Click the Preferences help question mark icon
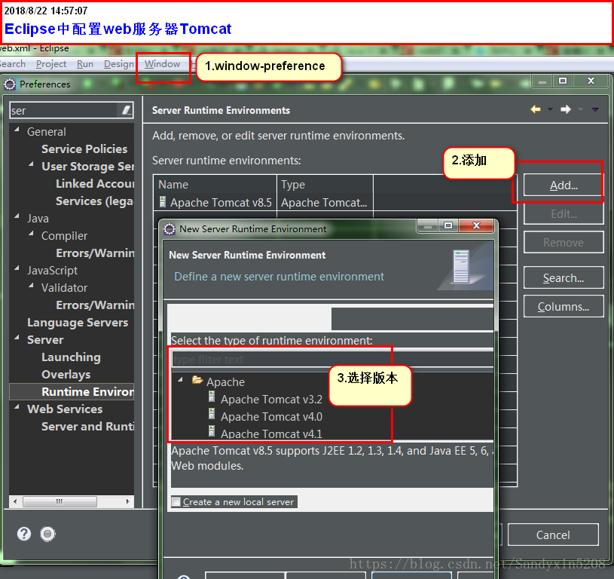Viewport: 614px width, 579px height. coord(24,534)
